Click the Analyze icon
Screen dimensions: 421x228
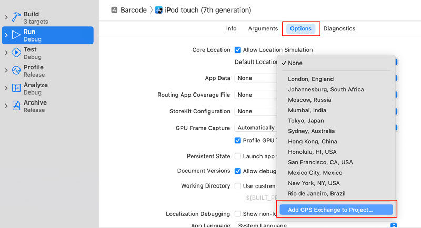pyautogui.click(x=16, y=88)
